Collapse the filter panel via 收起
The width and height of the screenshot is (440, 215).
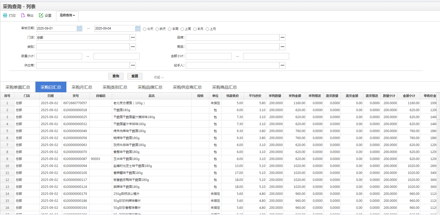[159, 77]
